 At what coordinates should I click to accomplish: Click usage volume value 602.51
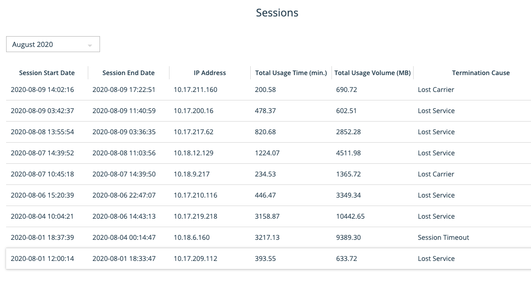coord(346,111)
